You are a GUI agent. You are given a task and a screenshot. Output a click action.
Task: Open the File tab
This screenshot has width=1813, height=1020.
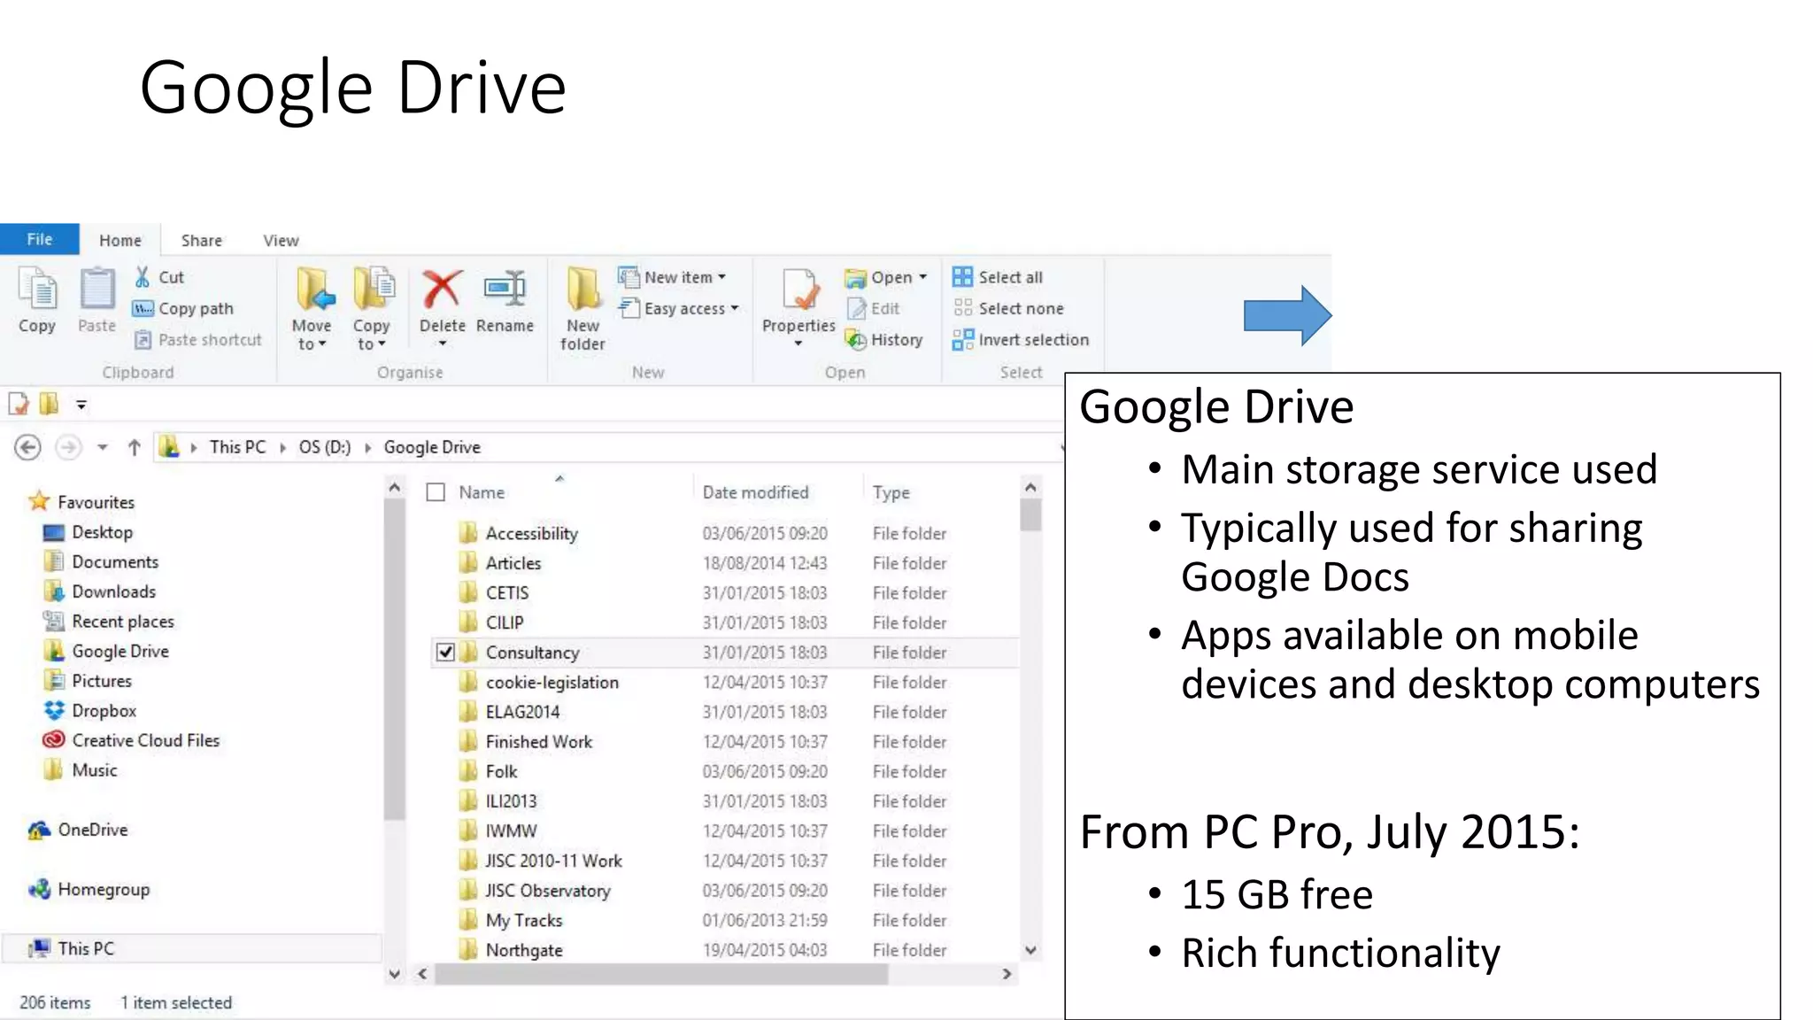pos(40,239)
